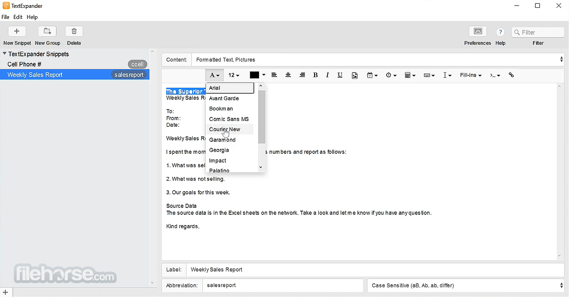Open the Help menu
The width and height of the screenshot is (569, 297).
pyautogui.click(x=32, y=17)
